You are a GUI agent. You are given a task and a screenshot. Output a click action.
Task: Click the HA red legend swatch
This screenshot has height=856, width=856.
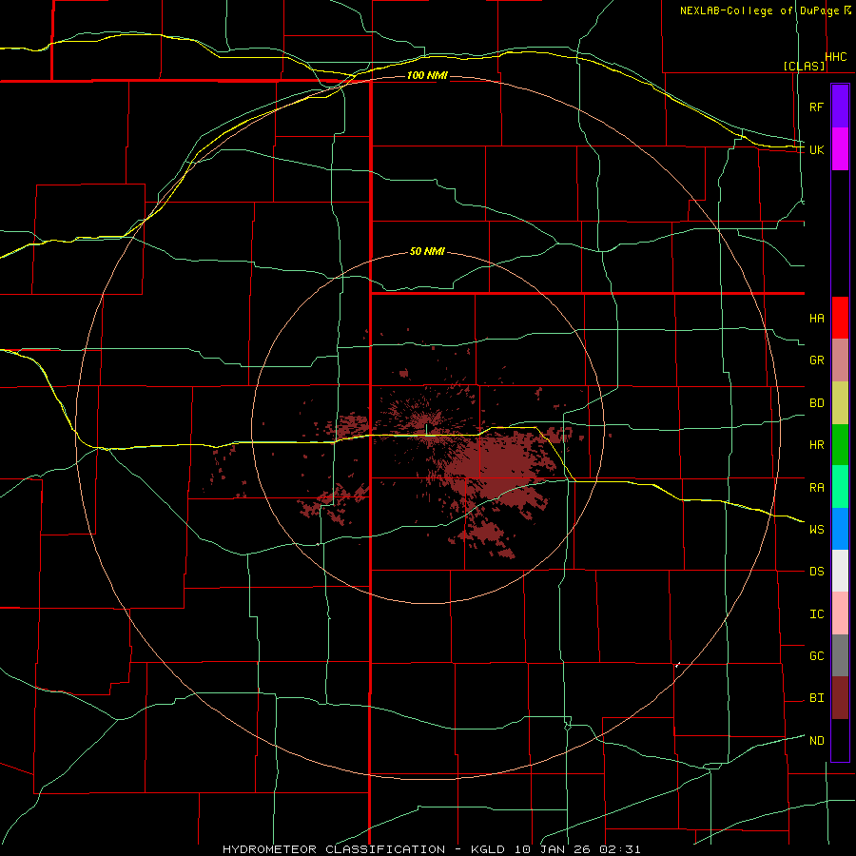click(840, 318)
